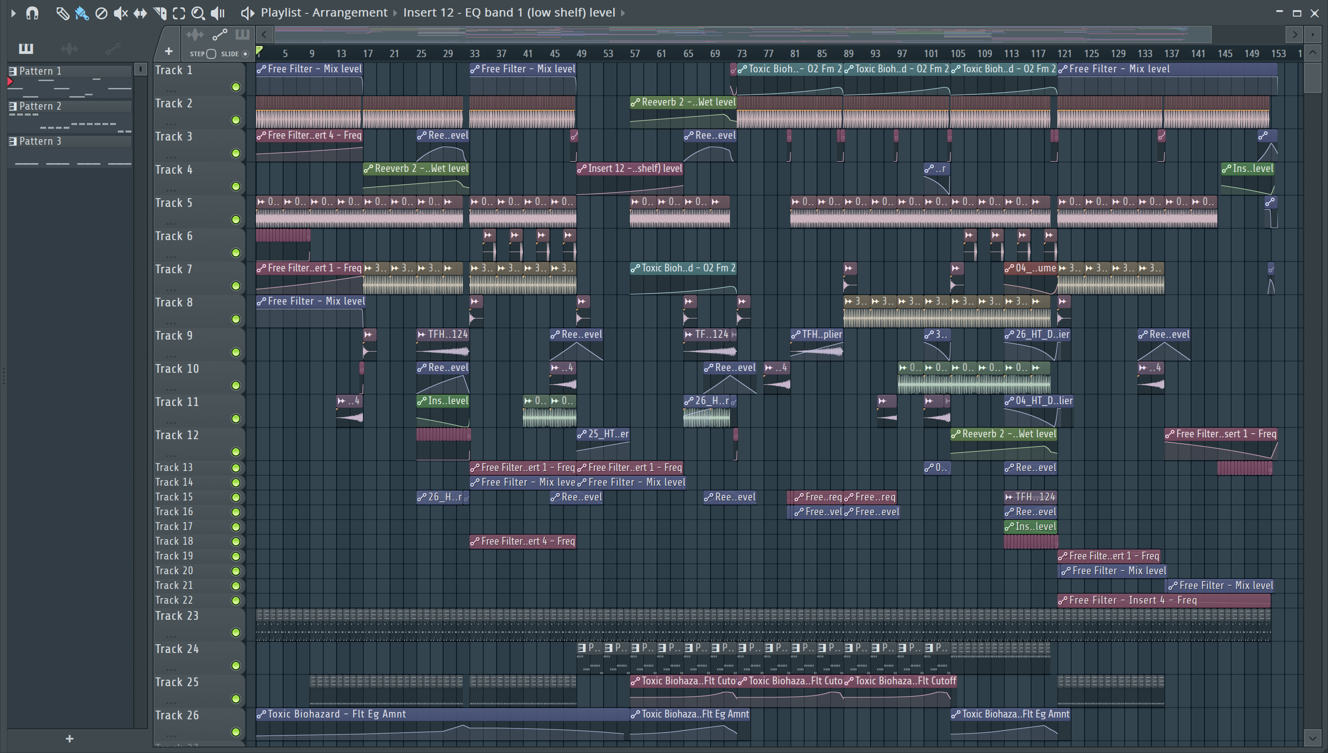Toggle the STEP editing checkbox
Image resolution: width=1328 pixels, height=753 pixels.
[211, 54]
